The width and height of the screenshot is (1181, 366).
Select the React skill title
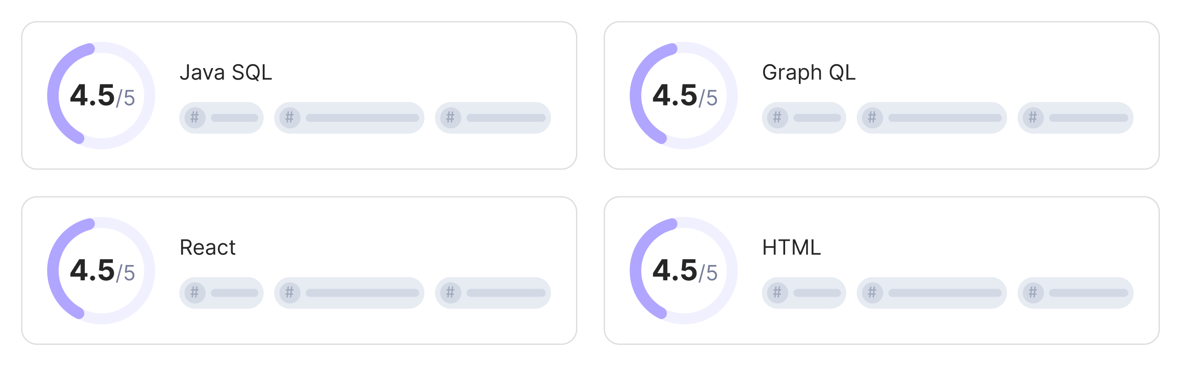pyautogui.click(x=208, y=248)
